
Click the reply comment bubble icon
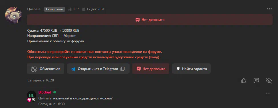(x=256, y=81)
